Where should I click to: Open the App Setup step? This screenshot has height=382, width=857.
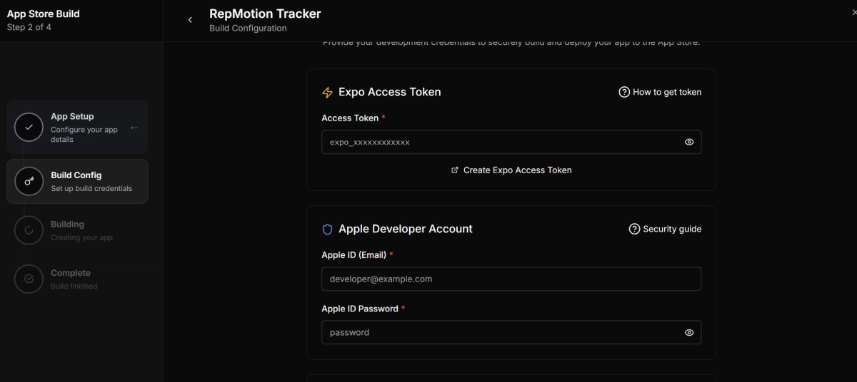tap(77, 128)
